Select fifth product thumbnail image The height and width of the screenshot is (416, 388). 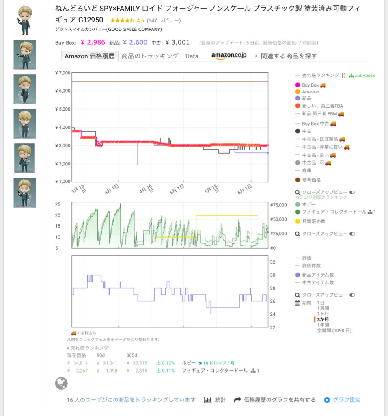[x=25, y=158]
